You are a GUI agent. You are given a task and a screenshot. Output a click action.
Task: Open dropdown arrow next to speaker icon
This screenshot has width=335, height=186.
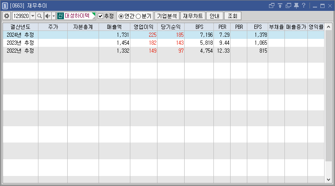tap(53, 16)
